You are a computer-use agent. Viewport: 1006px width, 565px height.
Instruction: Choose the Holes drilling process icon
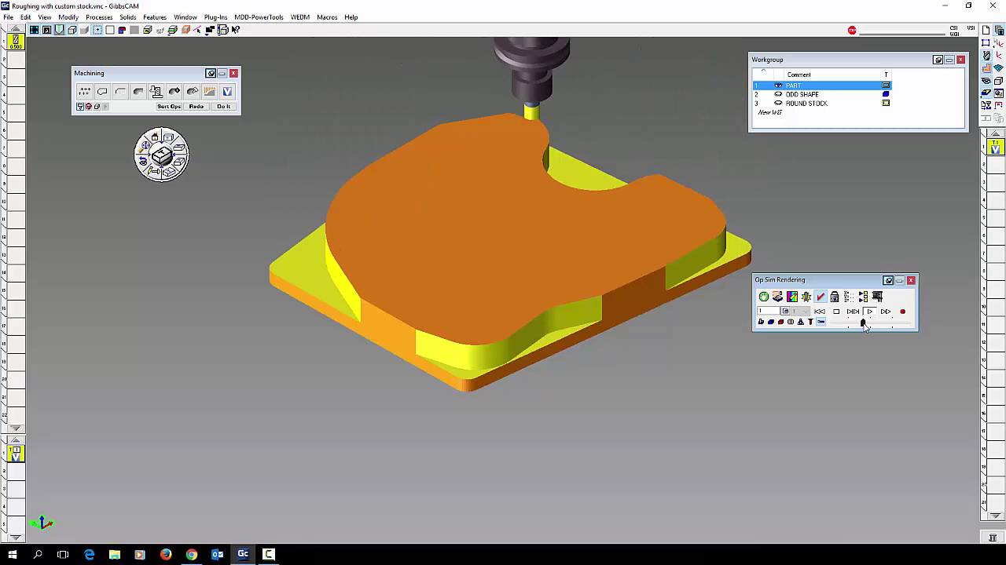click(x=84, y=92)
